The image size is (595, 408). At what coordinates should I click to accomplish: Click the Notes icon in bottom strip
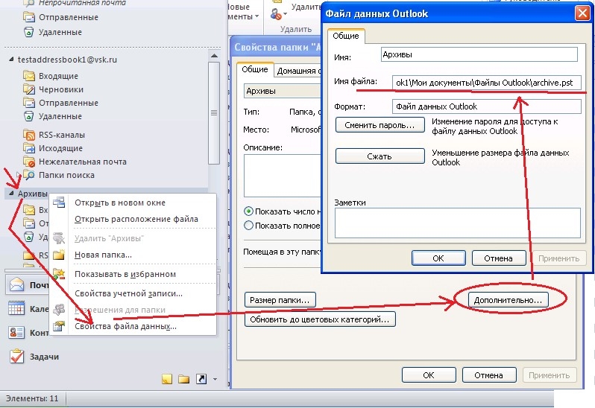(167, 380)
